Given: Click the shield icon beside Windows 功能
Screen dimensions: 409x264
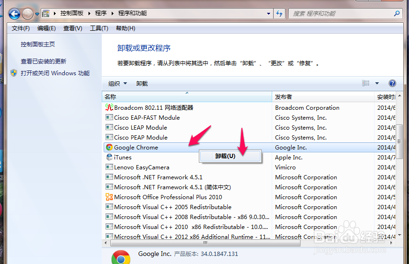Looking at the screenshot, I should point(14,73).
